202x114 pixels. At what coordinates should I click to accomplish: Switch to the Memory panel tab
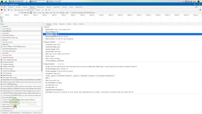coord(49,7)
